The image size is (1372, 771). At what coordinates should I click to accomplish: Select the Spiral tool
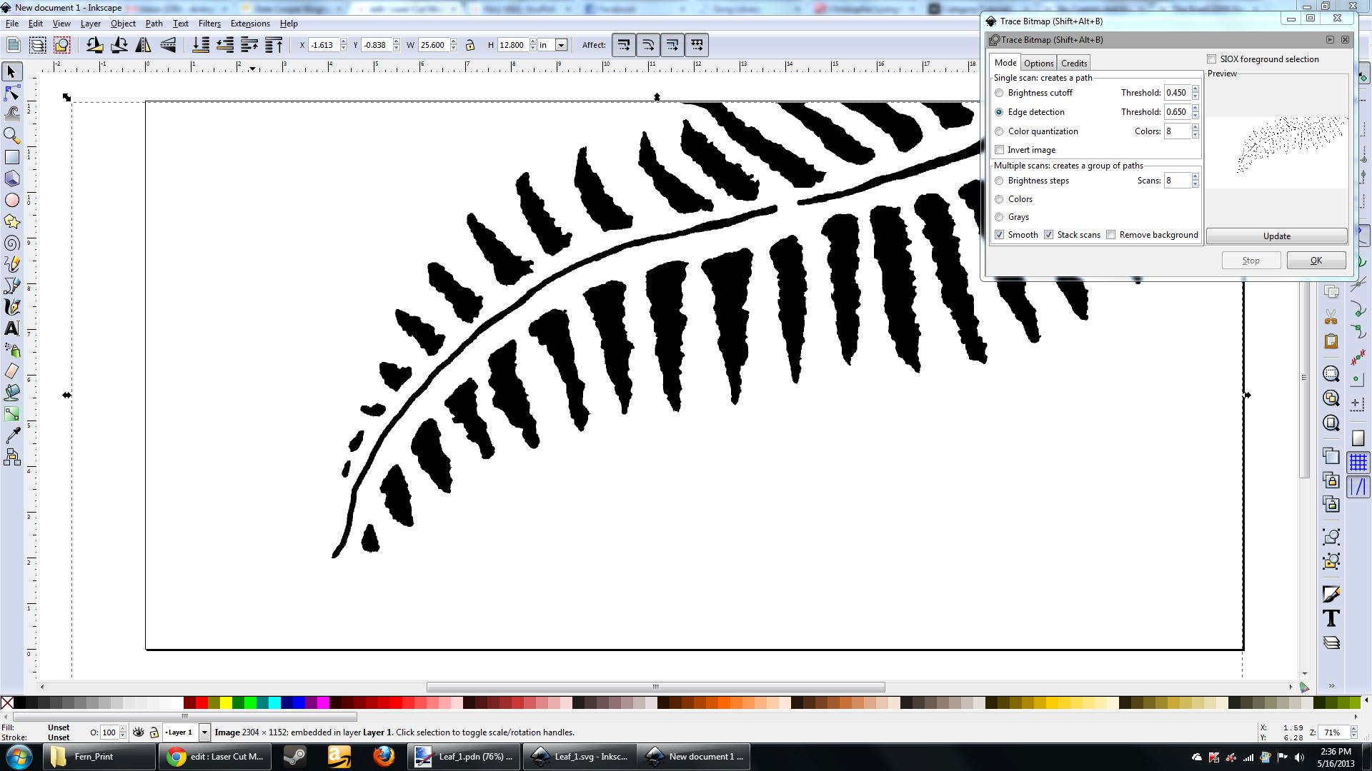tap(11, 243)
